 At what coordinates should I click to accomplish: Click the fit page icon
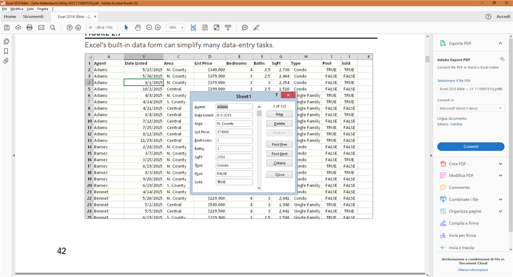205,28
